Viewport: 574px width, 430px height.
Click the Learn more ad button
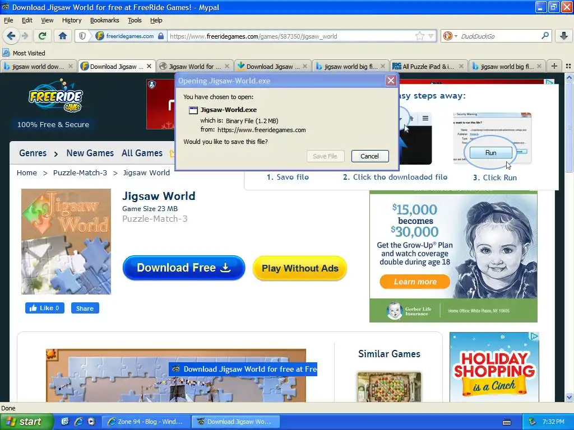(x=415, y=282)
